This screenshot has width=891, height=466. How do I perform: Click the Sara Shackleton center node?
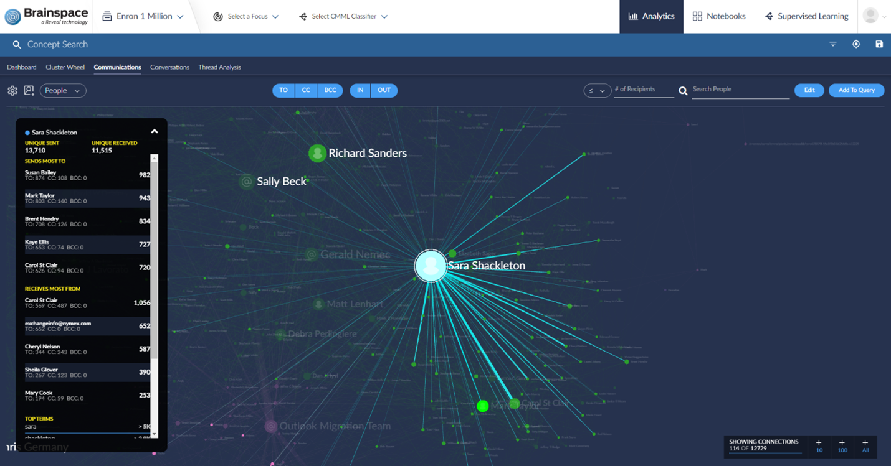coord(431,266)
